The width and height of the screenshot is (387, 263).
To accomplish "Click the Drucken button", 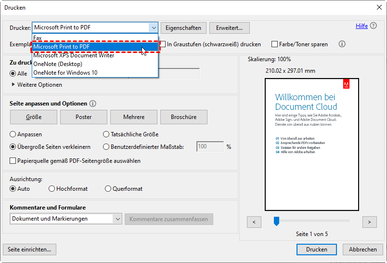I will coord(317,250).
